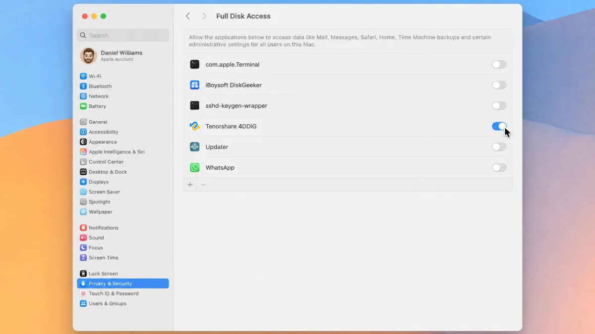Go back with the left chevron

[188, 16]
